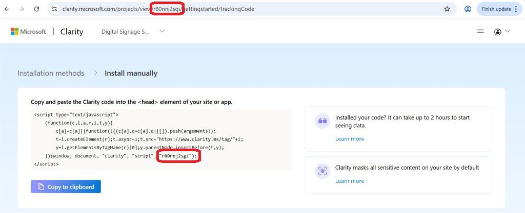Open site information icon in address bar
The image size is (525, 213).
54,9
